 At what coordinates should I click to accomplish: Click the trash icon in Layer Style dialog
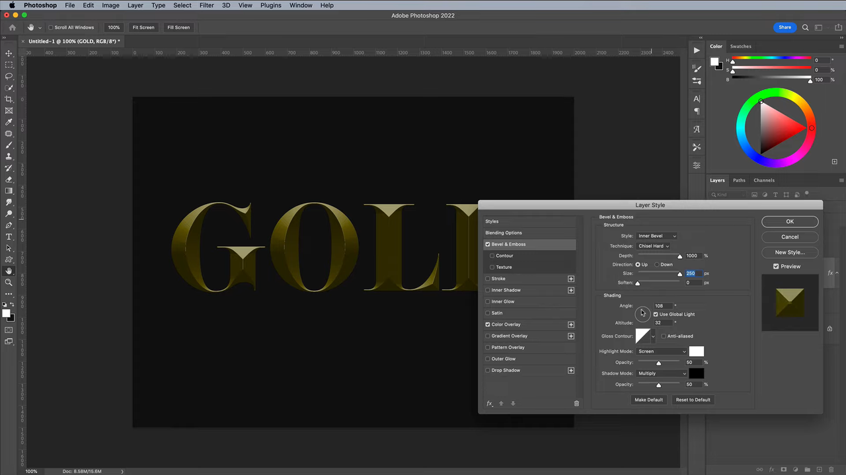coord(576,403)
